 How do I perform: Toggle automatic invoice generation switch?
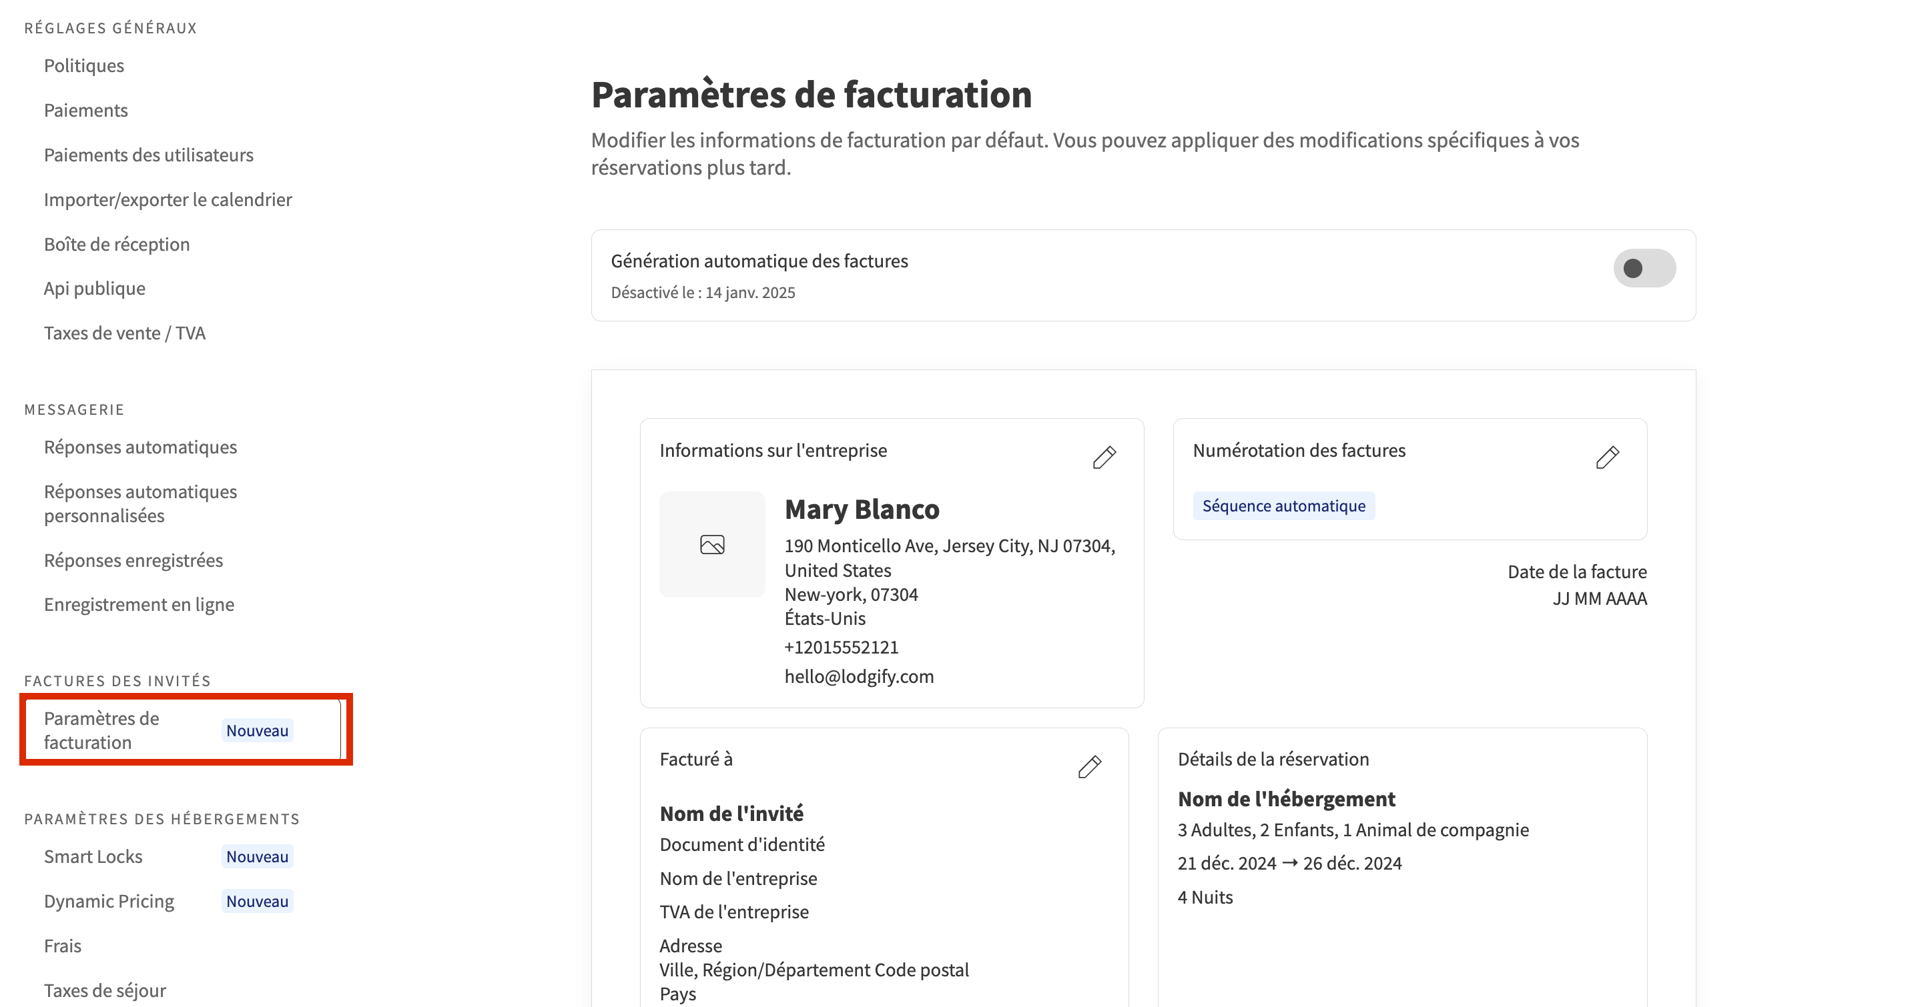pyautogui.click(x=1644, y=268)
